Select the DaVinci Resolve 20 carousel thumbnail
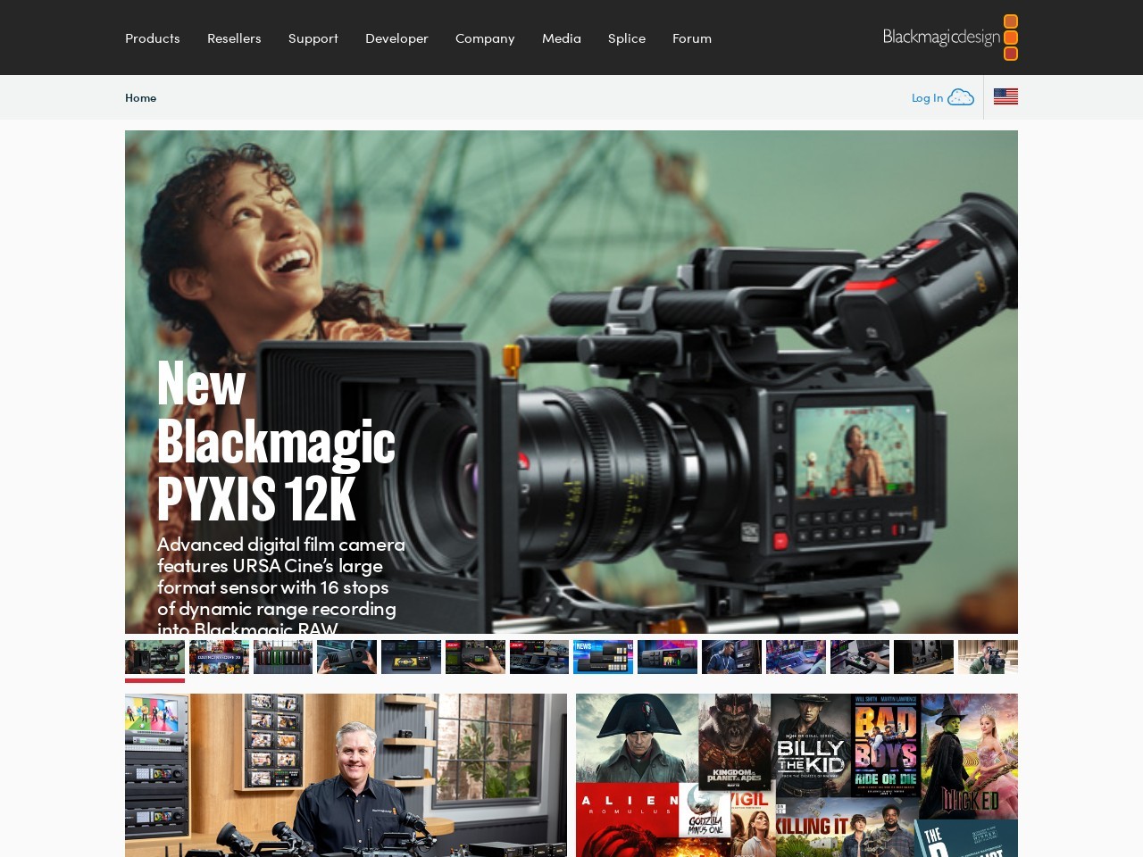This screenshot has width=1143, height=857. pos(219,657)
